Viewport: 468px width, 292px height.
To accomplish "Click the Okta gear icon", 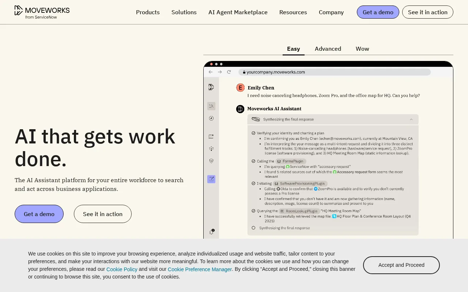I will point(278,189).
